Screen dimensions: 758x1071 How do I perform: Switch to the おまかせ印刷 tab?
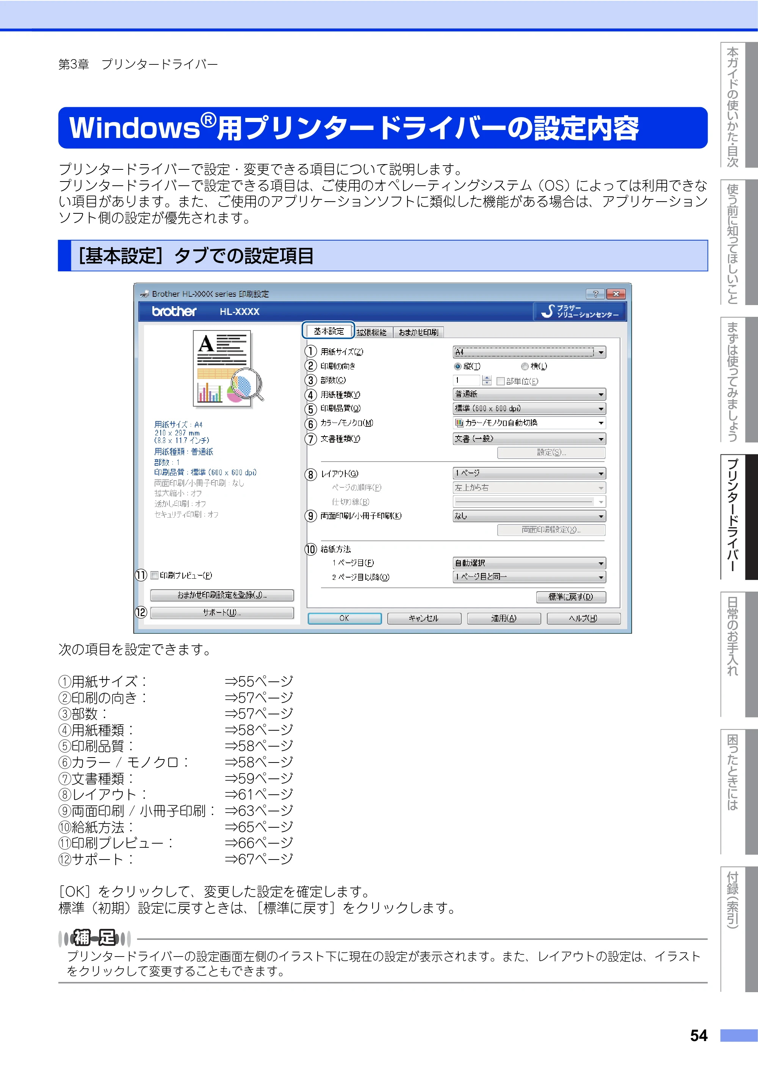coord(418,332)
